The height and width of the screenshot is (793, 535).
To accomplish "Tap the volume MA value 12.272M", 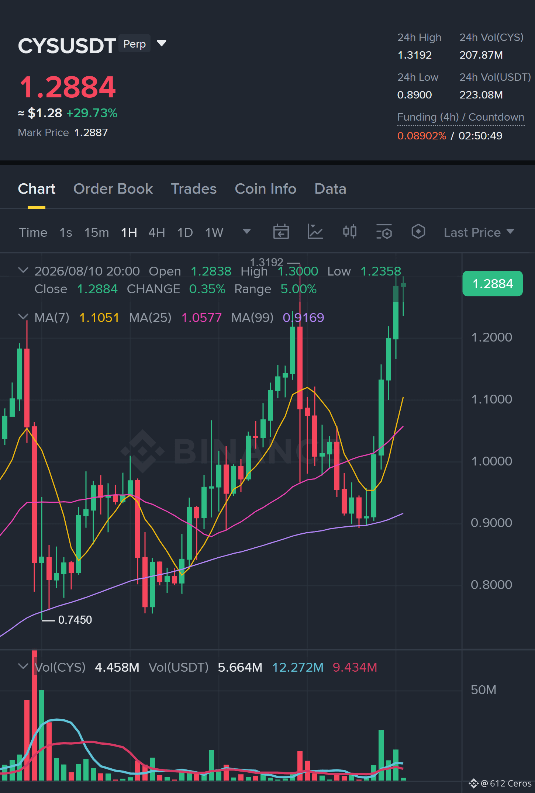I will (x=297, y=667).
